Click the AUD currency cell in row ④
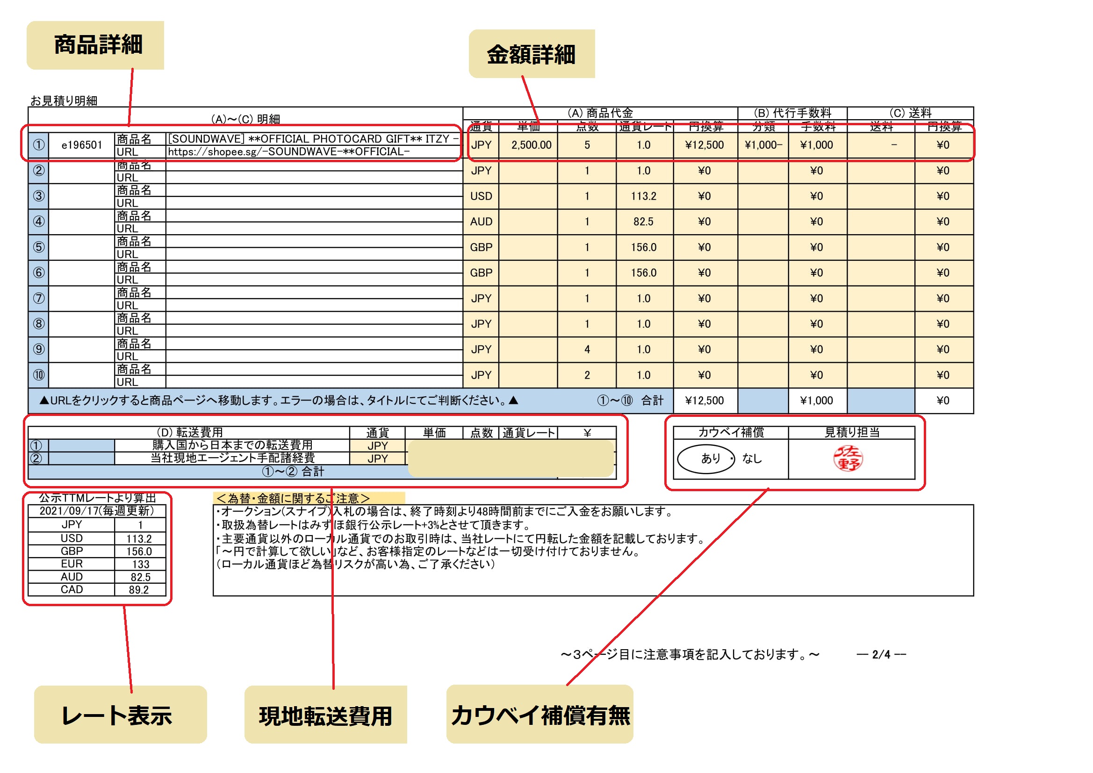This screenshot has width=1093, height=773. click(x=481, y=222)
